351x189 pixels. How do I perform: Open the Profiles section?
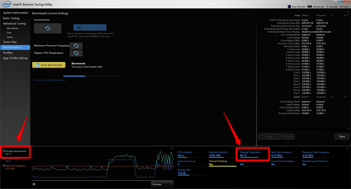8,52
